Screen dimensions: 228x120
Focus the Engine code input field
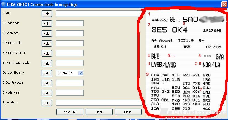click(x=70, y=43)
